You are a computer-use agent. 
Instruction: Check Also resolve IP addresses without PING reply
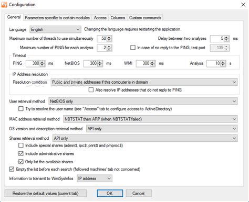(91, 90)
